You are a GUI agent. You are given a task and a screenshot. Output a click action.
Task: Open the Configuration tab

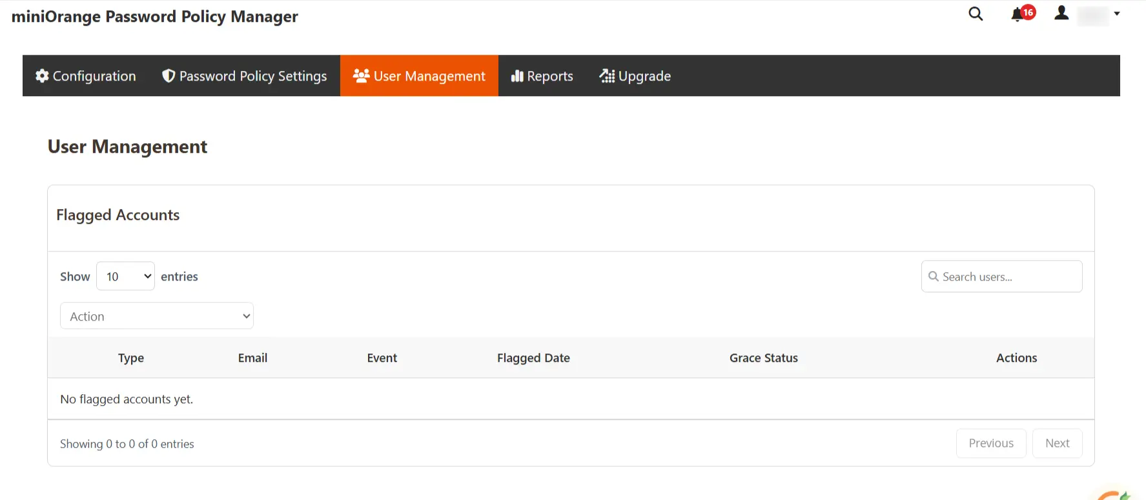85,76
